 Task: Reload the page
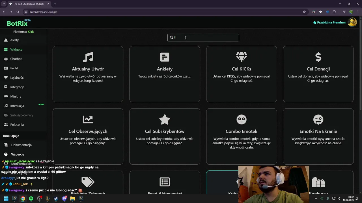18,12
